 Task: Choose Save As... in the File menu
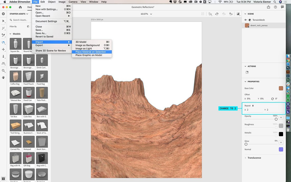click(52, 33)
